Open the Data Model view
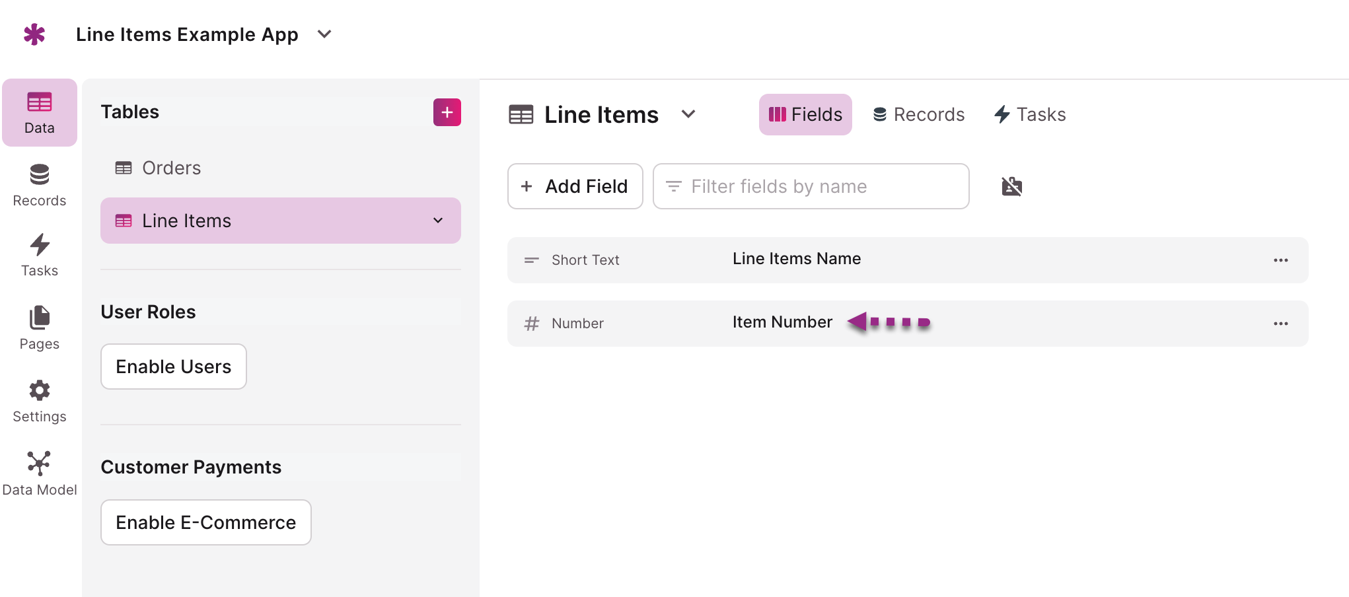 (x=40, y=474)
